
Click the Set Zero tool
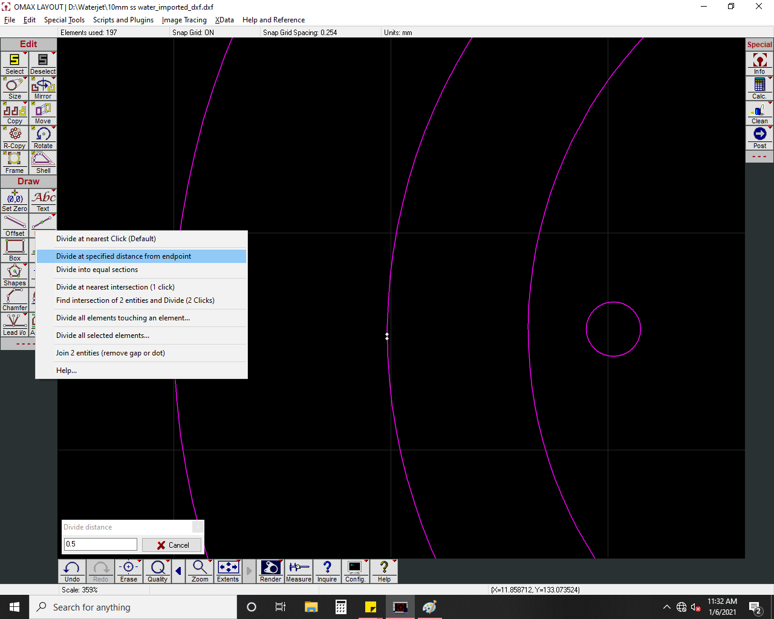pos(15,201)
